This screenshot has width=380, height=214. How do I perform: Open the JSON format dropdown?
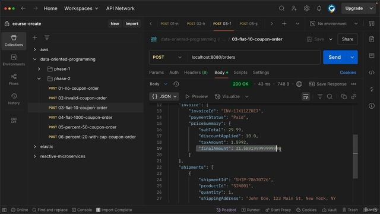coord(164,96)
